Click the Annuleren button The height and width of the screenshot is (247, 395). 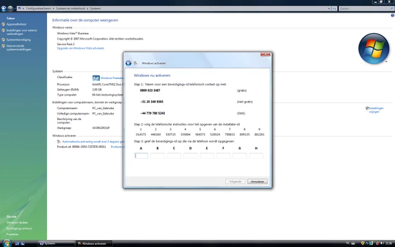pos(257,181)
